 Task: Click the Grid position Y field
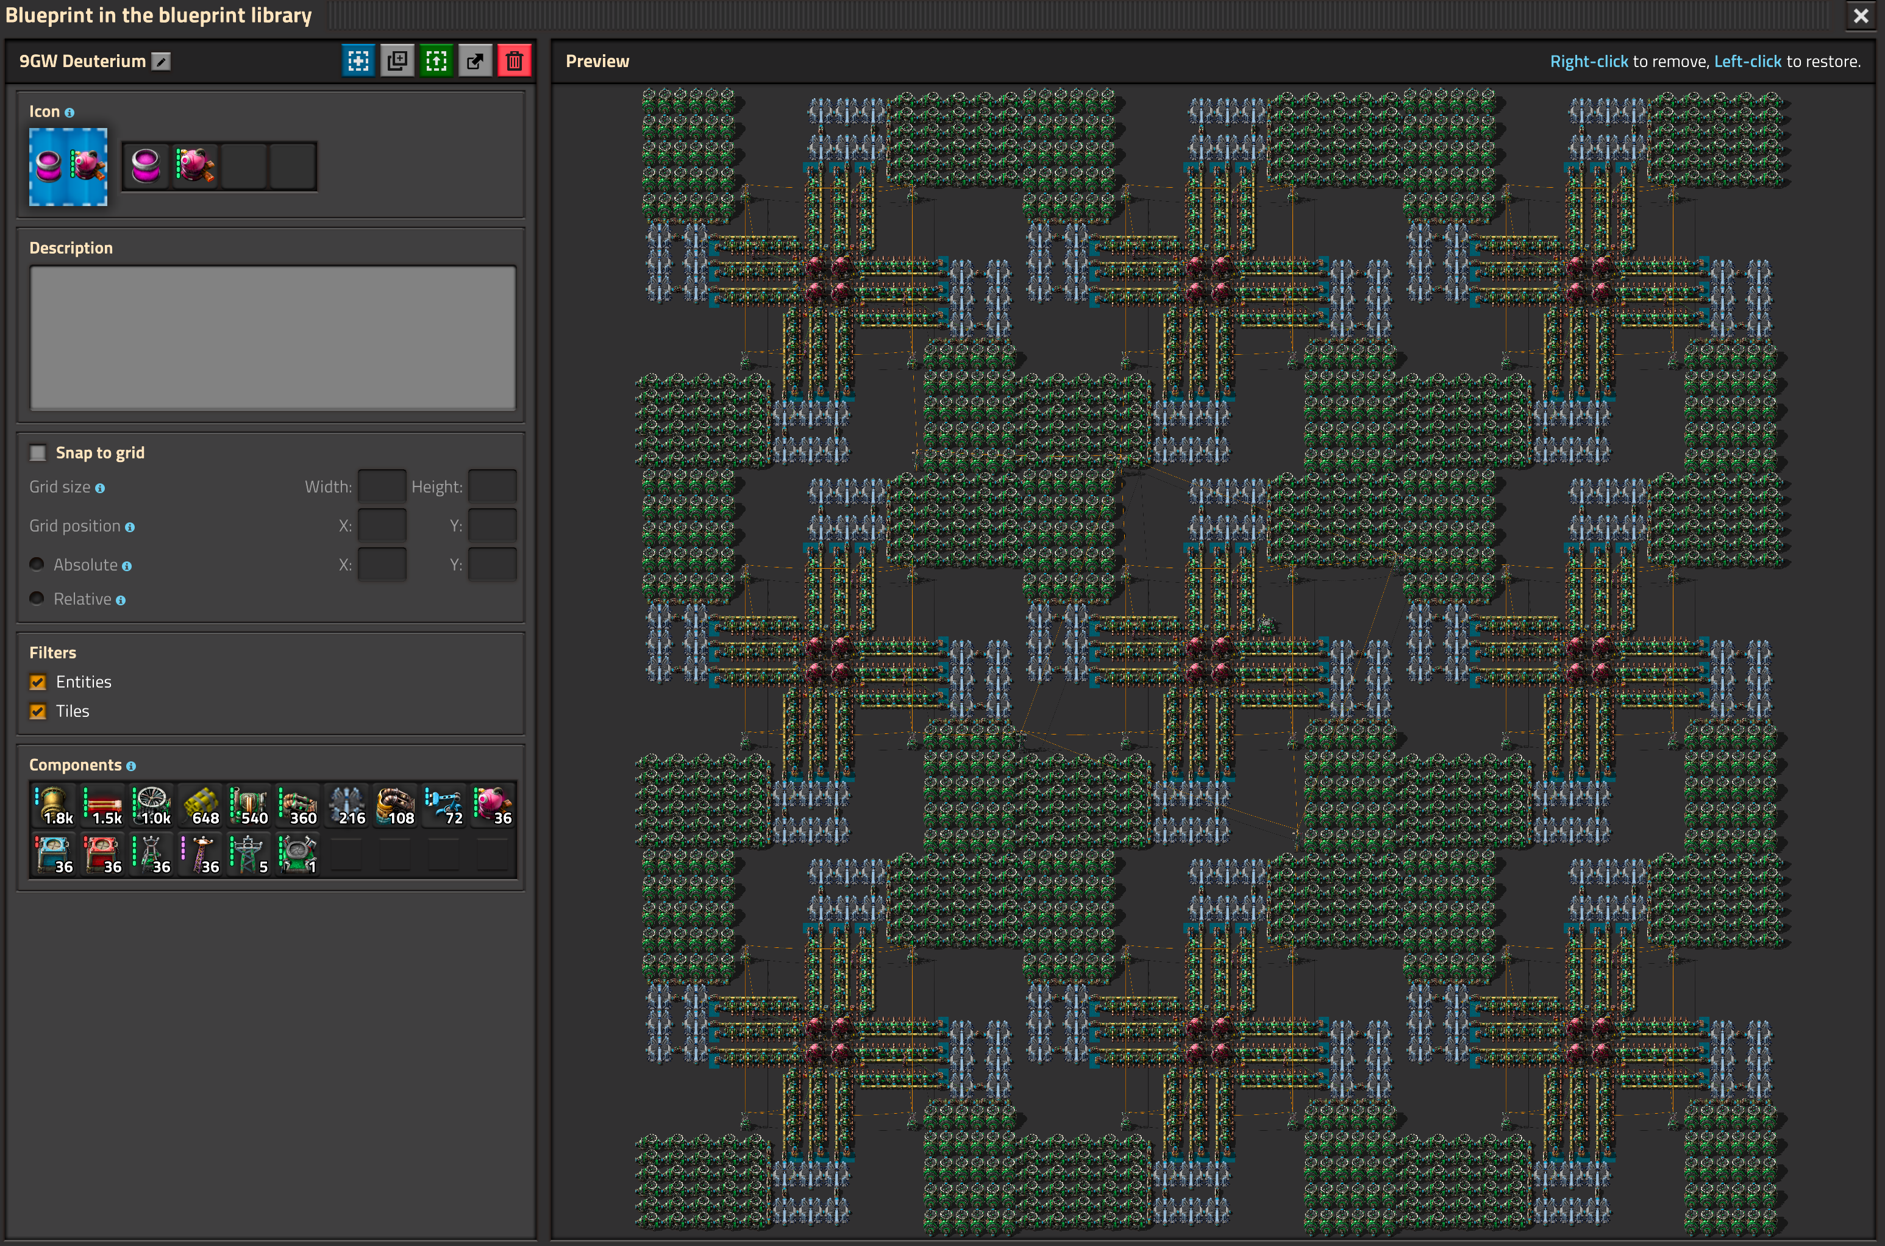[x=493, y=525]
